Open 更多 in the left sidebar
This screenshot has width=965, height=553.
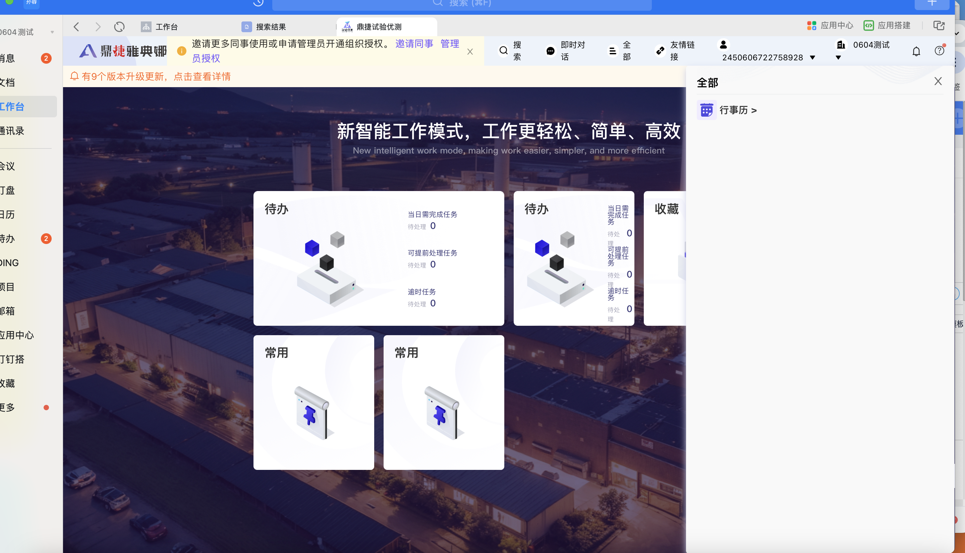coord(26,408)
